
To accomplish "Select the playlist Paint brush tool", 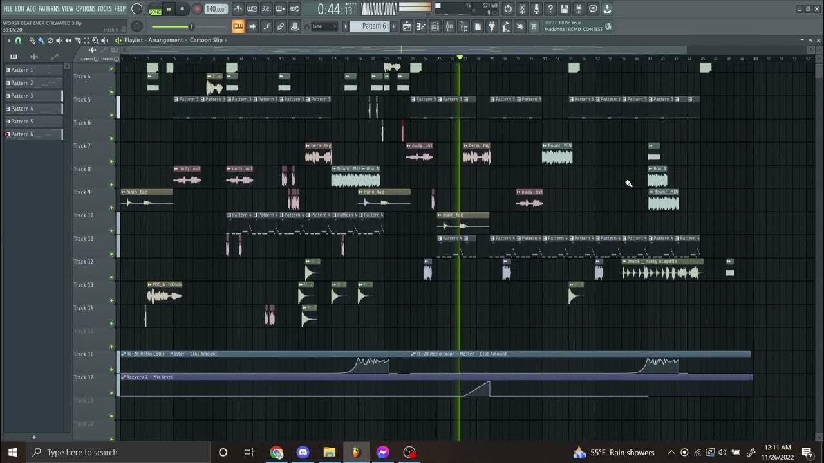I will [x=41, y=41].
